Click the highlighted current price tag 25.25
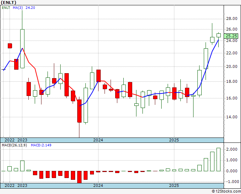Viewport: 241px width, 194px height. point(231,36)
